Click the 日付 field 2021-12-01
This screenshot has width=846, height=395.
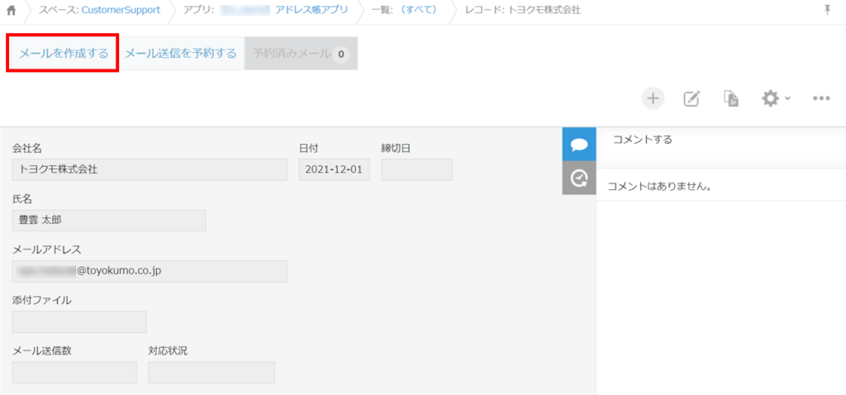click(334, 169)
